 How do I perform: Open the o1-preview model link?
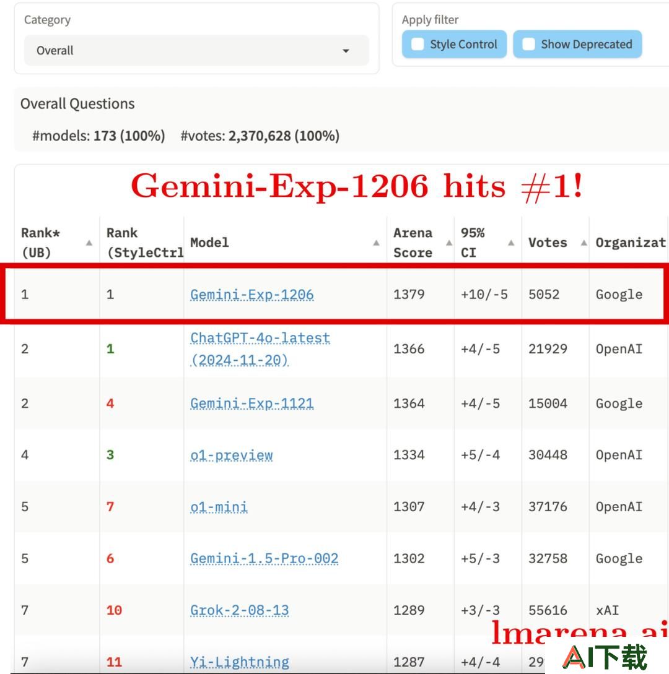(x=232, y=455)
